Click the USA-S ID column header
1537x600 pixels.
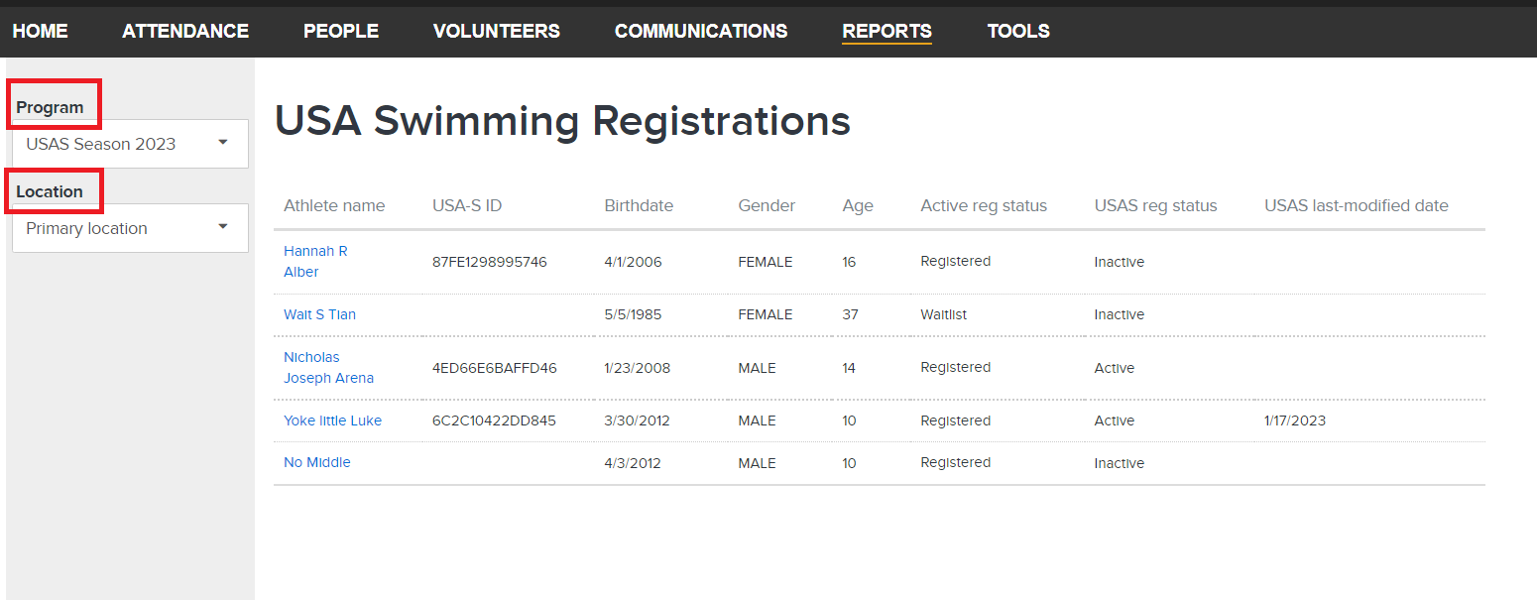point(467,205)
